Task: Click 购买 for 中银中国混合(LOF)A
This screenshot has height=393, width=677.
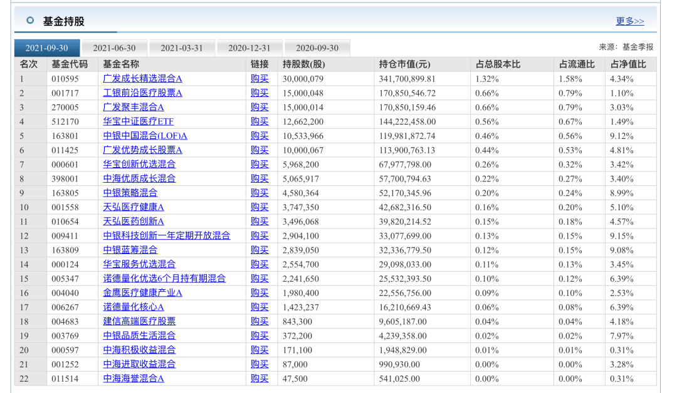Action: click(260, 136)
